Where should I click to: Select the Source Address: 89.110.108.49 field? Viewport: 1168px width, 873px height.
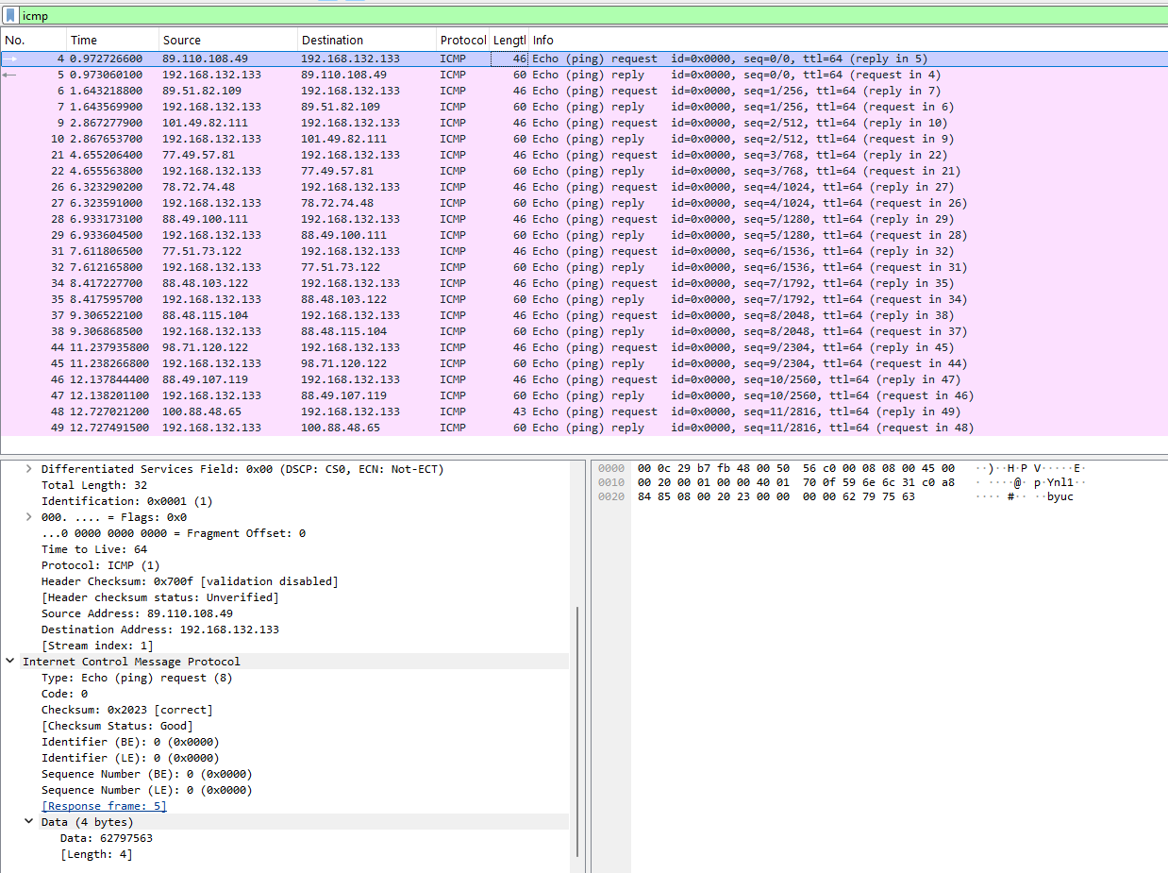pyautogui.click(x=137, y=613)
